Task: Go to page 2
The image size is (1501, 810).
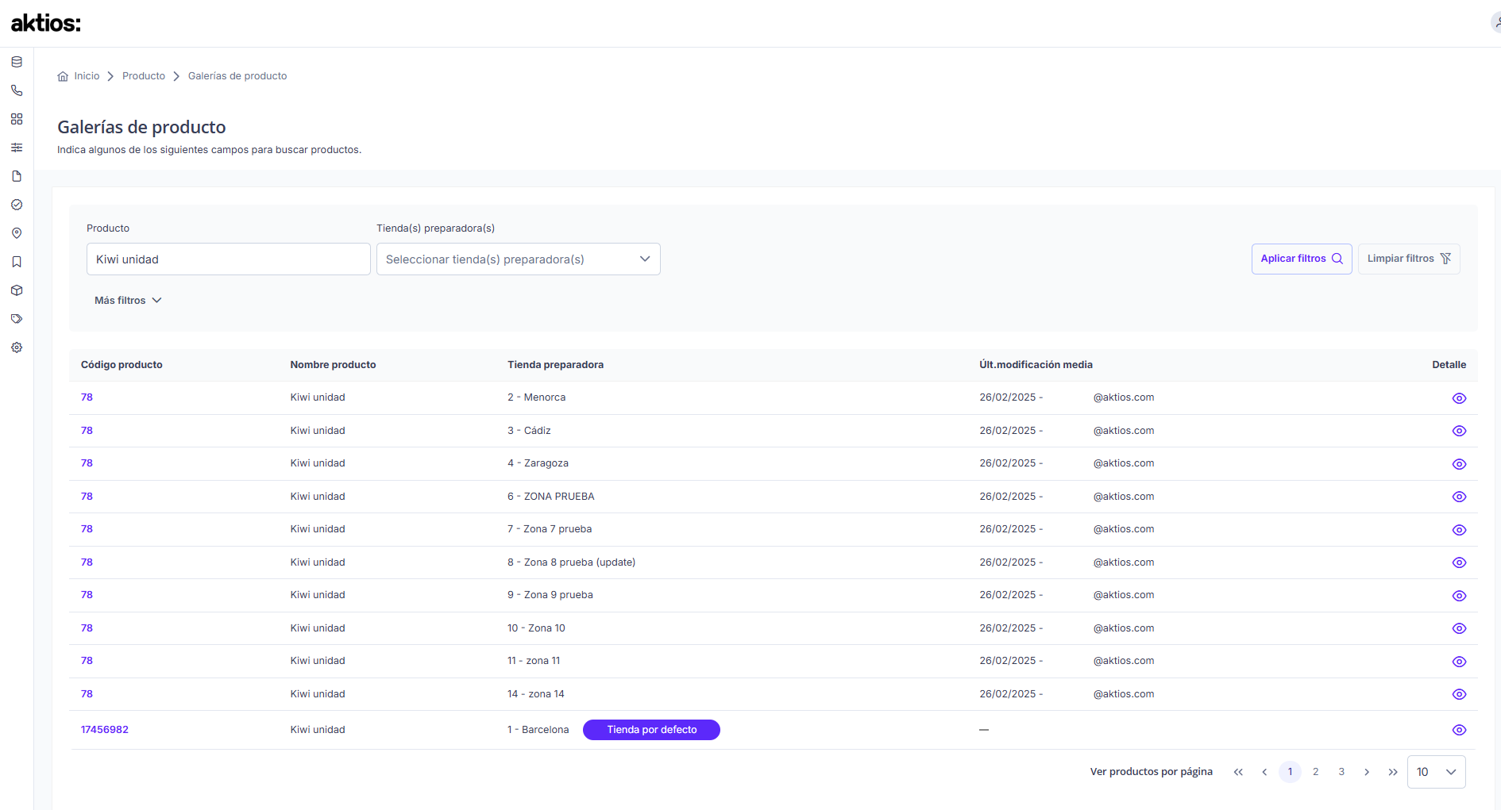Action: point(1316,772)
